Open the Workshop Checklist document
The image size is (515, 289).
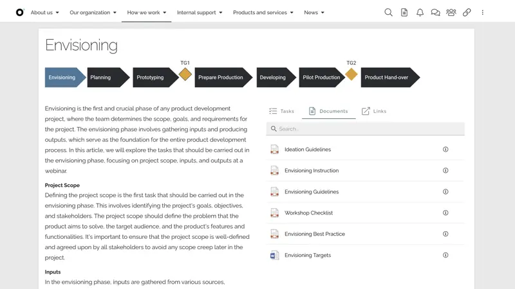coord(309,213)
